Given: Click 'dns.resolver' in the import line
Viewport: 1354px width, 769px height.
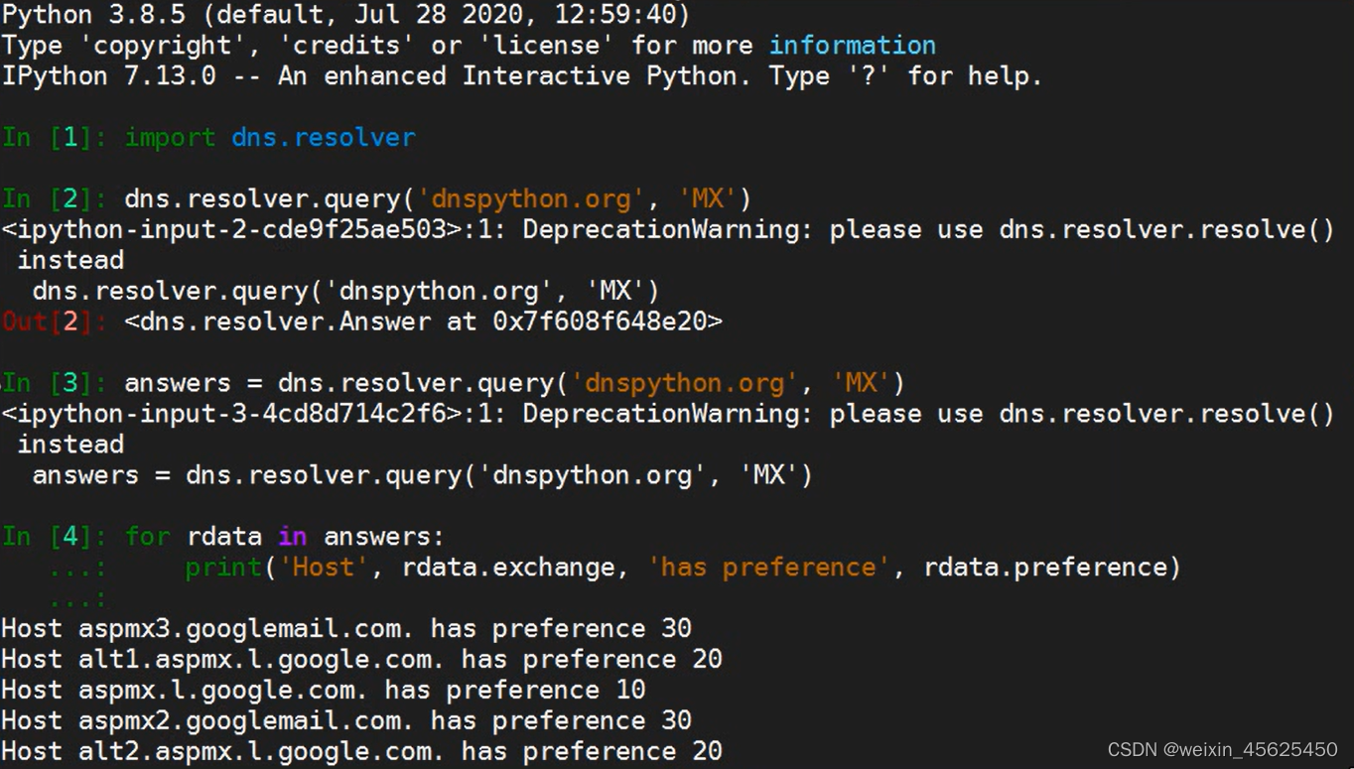Looking at the screenshot, I should tap(324, 138).
